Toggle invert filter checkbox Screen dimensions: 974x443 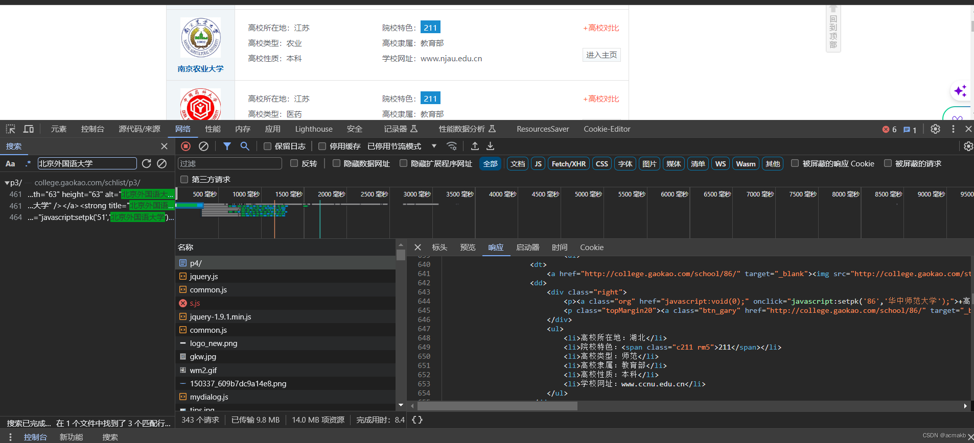pyautogui.click(x=294, y=163)
